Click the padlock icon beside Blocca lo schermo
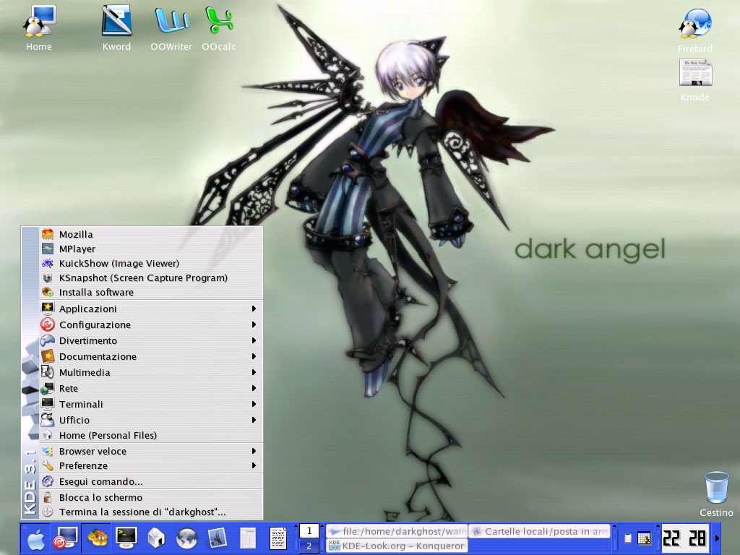740x555 pixels. pos(48,497)
